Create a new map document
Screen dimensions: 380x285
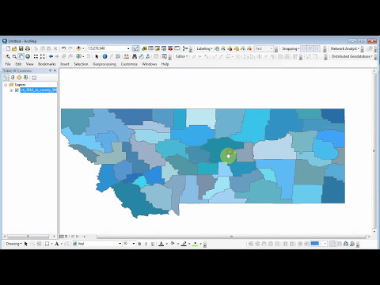tap(8, 48)
